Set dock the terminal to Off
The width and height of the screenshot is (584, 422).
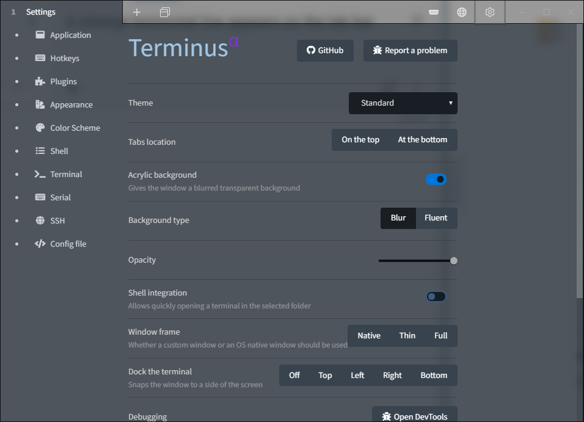(x=294, y=376)
